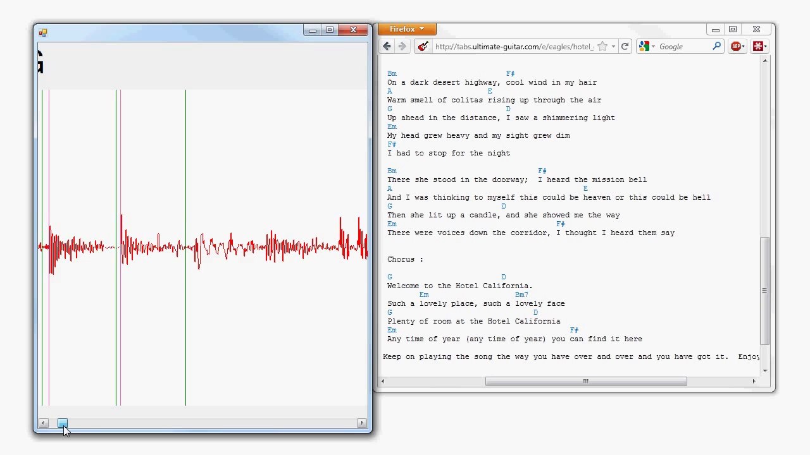The height and width of the screenshot is (455, 810).
Task: Click the blue waveform scrollbar thumb
Action: (x=62, y=423)
